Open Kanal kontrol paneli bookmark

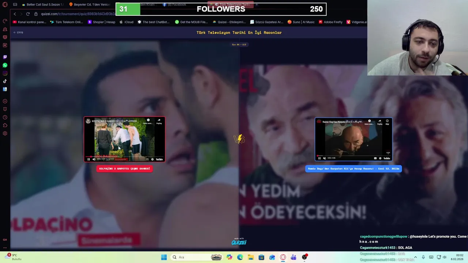pyautogui.click(x=30, y=22)
